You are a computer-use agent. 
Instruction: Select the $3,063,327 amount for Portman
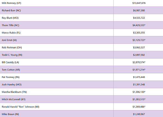click(139, 48)
